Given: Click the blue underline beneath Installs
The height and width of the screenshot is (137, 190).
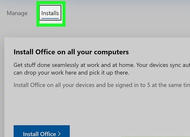Looking at the screenshot, I should [50, 19].
